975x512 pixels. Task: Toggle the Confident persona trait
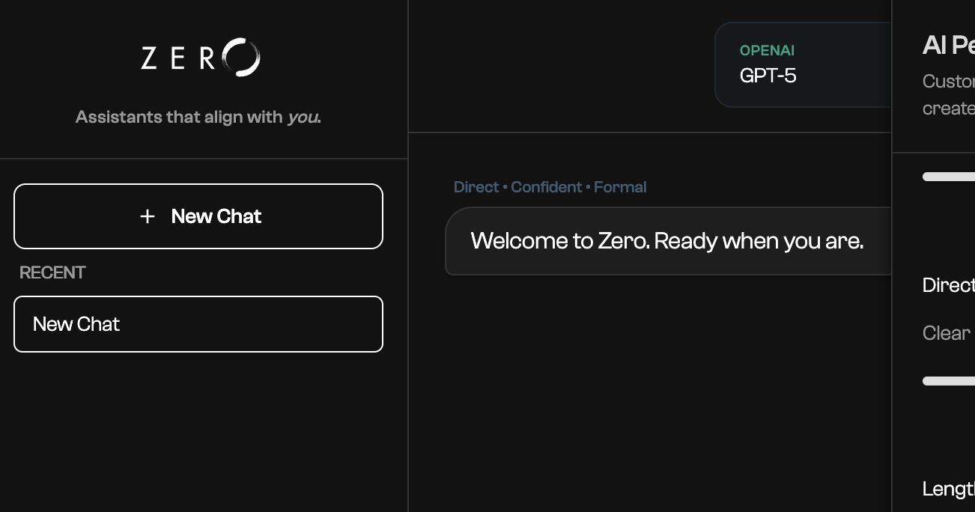547,186
